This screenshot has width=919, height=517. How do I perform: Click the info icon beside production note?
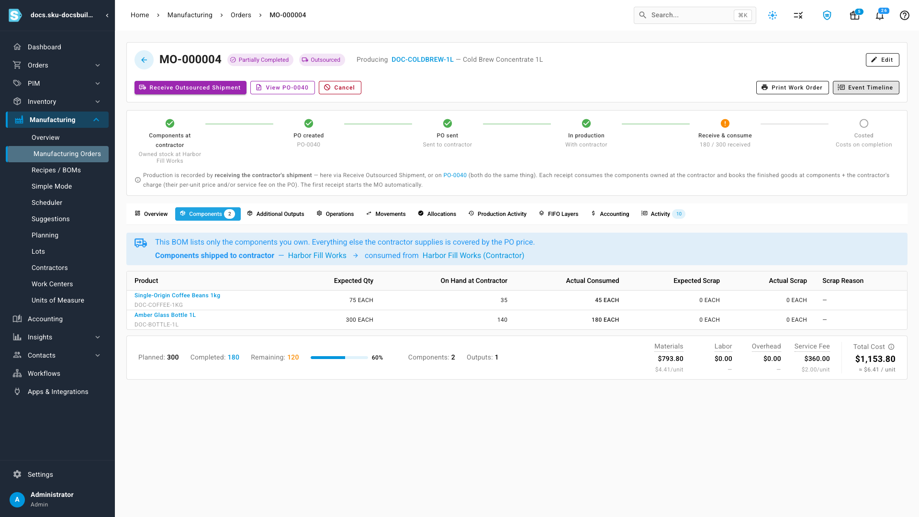tap(138, 180)
